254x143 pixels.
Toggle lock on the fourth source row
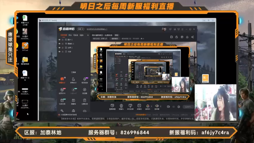[63, 52]
